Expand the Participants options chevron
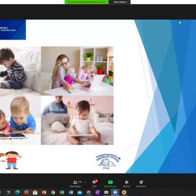The image size is (196, 196). (85, 182)
